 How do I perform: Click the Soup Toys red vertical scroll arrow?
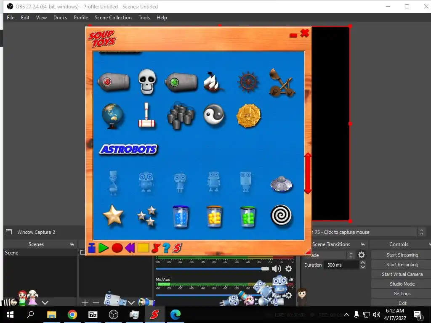(308, 173)
